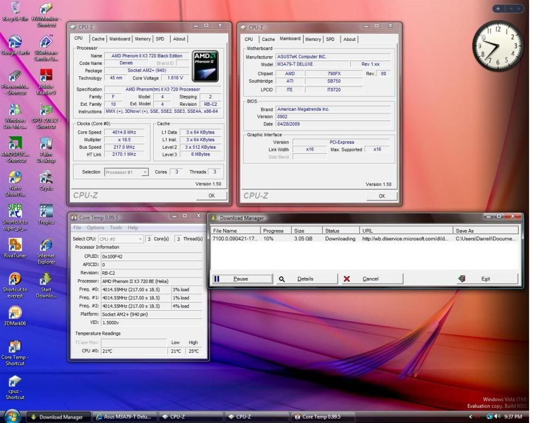The image size is (558, 423).
Task: Open the Tools menu in Core Temp
Action: click(x=116, y=228)
